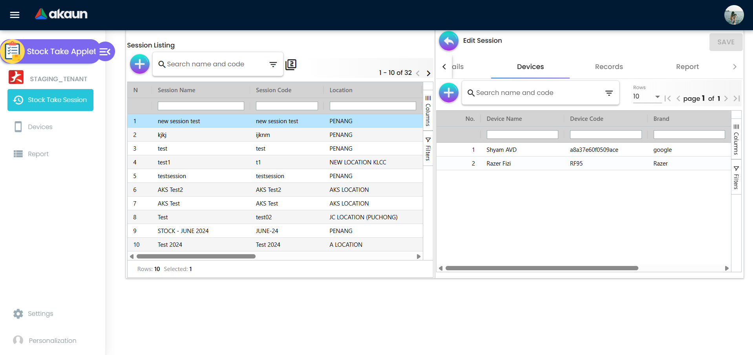Expand session search filter options
The height and width of the screenshot is (355, 753).
tap(273, 64)
